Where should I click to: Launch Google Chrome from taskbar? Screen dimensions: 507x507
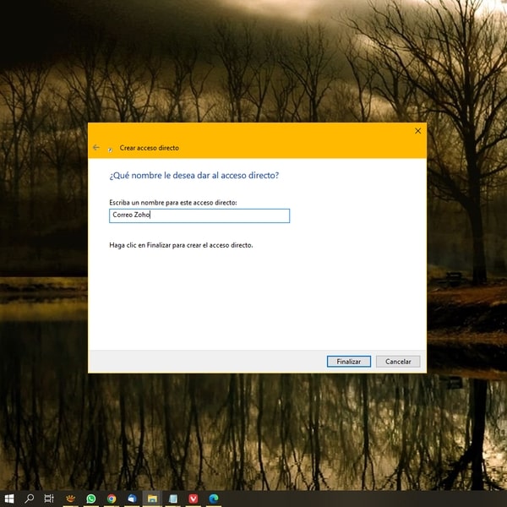112,499
